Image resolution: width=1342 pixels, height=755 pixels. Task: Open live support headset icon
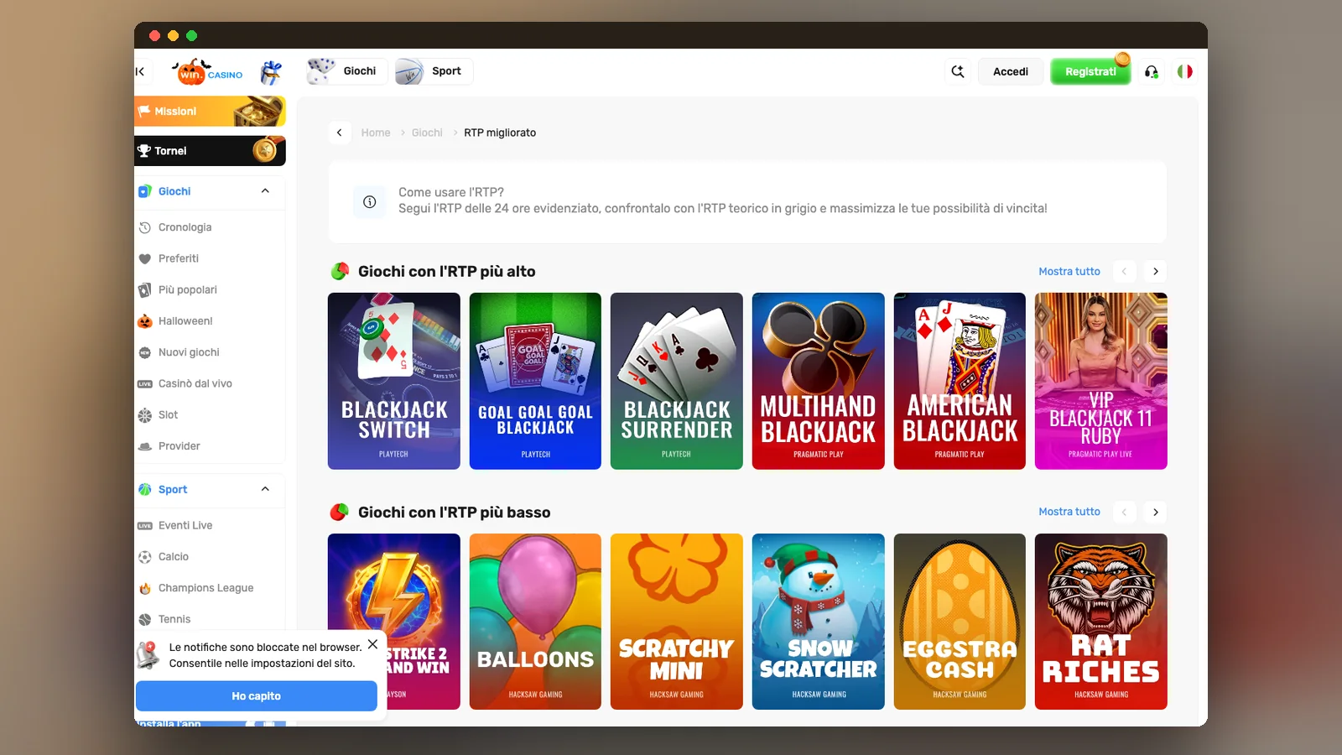[x=1152, y=71]
